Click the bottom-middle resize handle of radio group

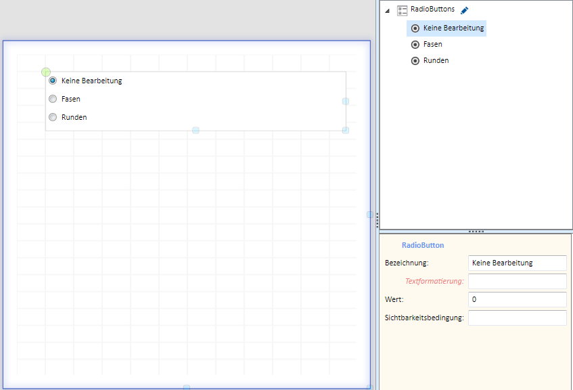click(x=196, y=130)
